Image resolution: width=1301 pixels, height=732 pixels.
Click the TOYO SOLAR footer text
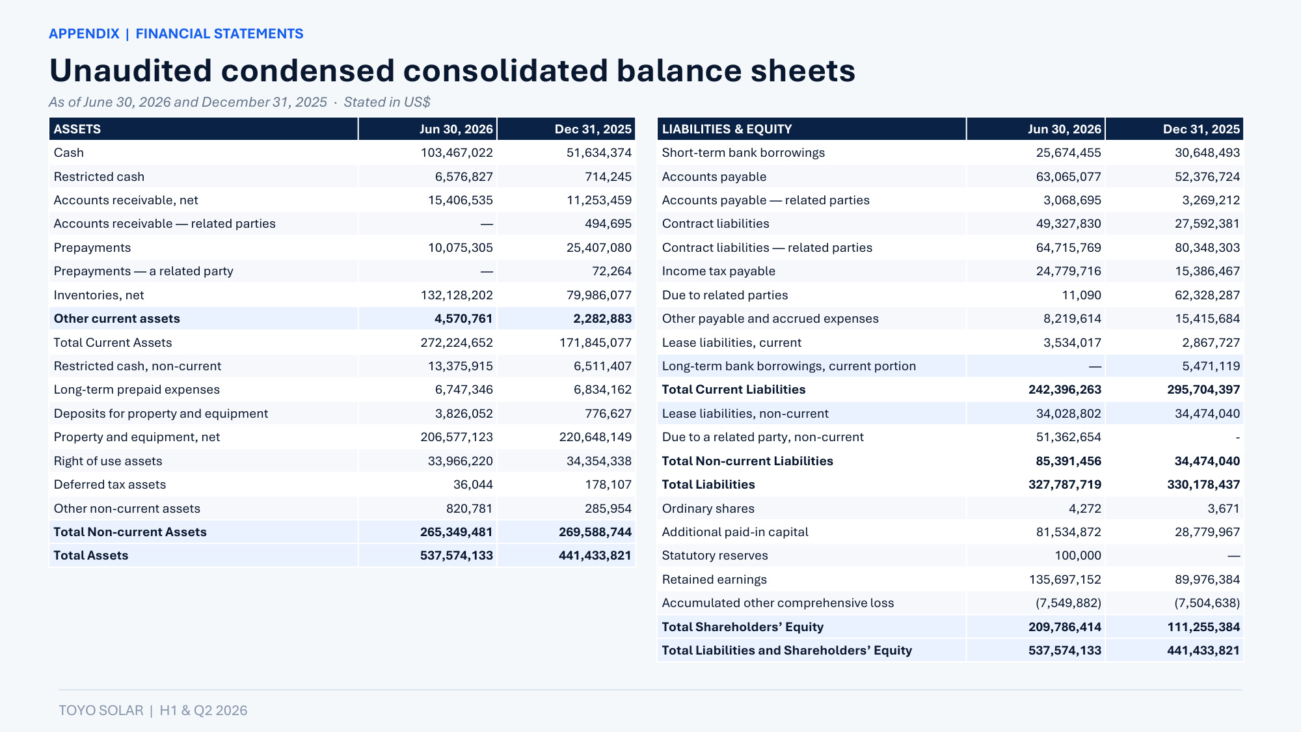click(101, 711)
